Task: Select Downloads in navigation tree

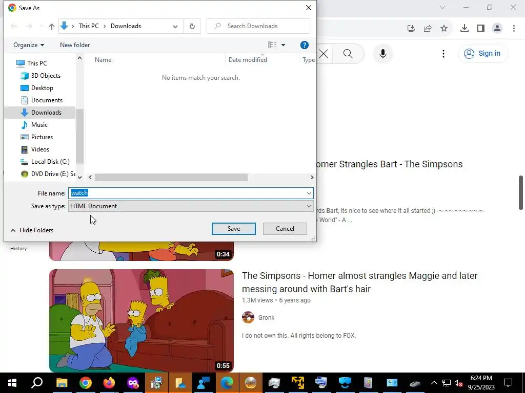Action: pyautogui.click(x=46, y=113)
